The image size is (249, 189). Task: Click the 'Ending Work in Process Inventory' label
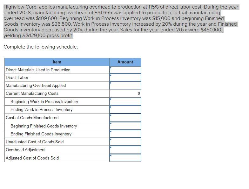[x=41, y=110]
